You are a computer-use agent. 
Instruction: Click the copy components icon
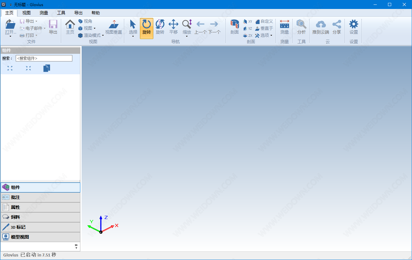coord(47,68)
